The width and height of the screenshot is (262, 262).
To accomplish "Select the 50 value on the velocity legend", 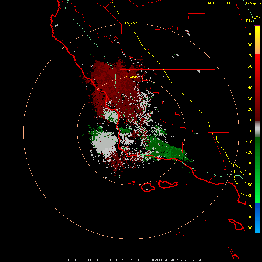I will pos(250,77).
